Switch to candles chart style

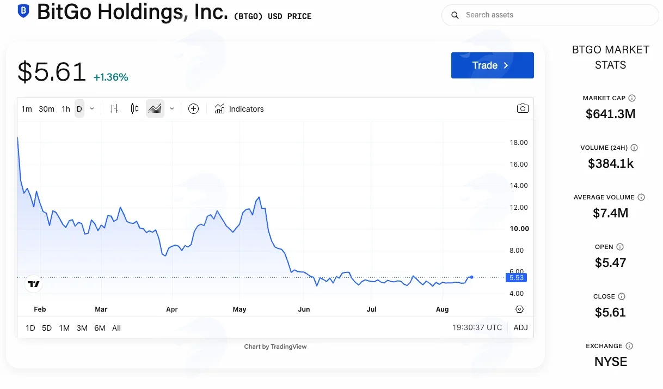click(x=134, y=109)
